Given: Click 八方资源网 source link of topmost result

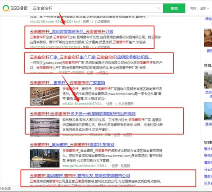Looking at the screenshot, I should 102,22.
